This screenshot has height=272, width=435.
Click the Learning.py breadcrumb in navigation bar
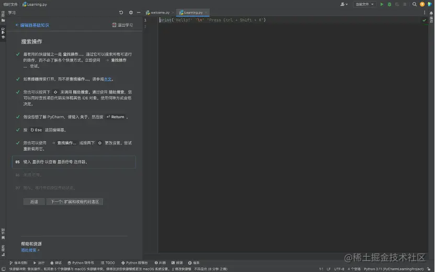tap(35, 4)
